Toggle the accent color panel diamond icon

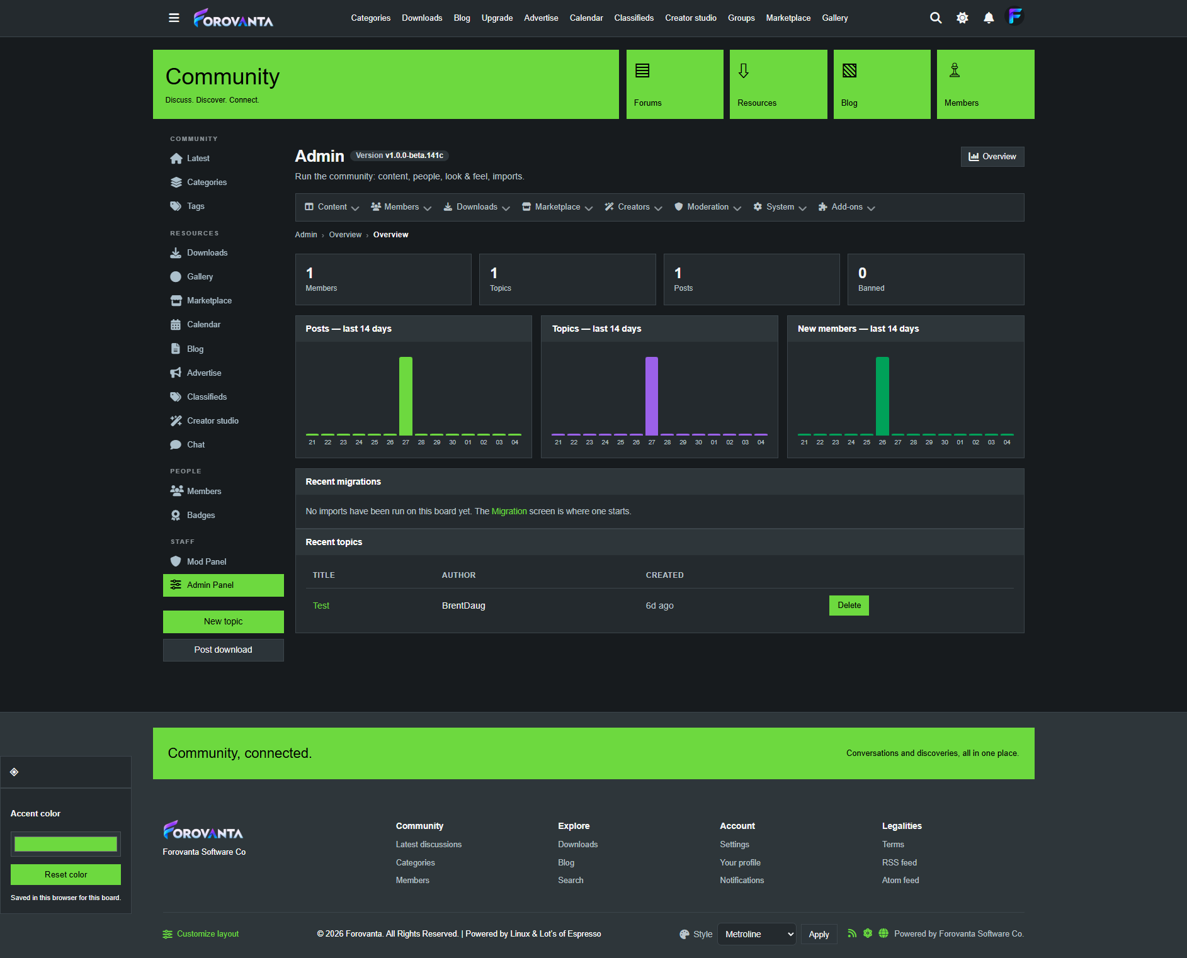tap(14, 772)
